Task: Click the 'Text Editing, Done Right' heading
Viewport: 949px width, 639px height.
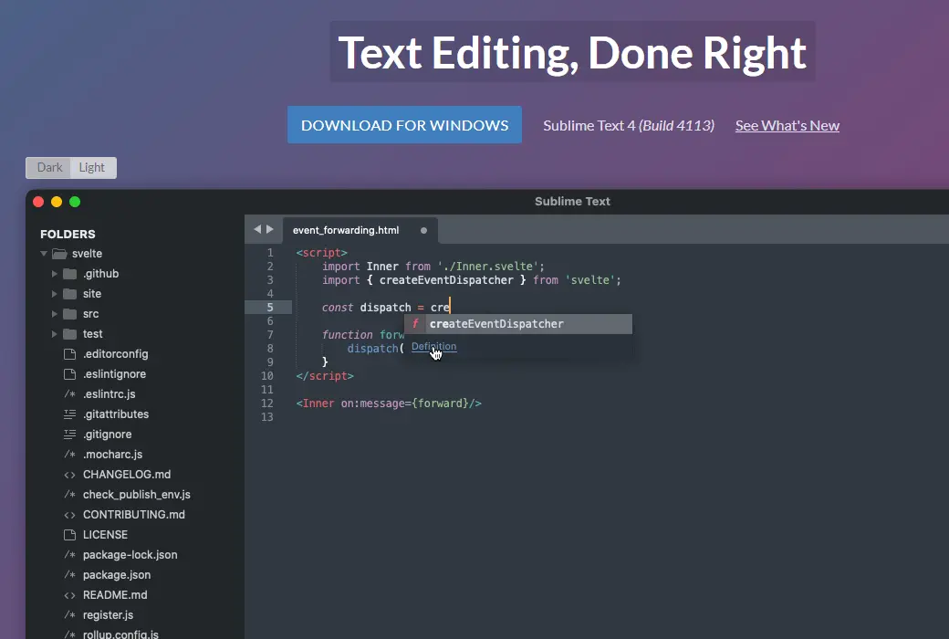Action: point(572,53)
